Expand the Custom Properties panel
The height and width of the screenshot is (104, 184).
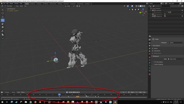click(158, 64)
